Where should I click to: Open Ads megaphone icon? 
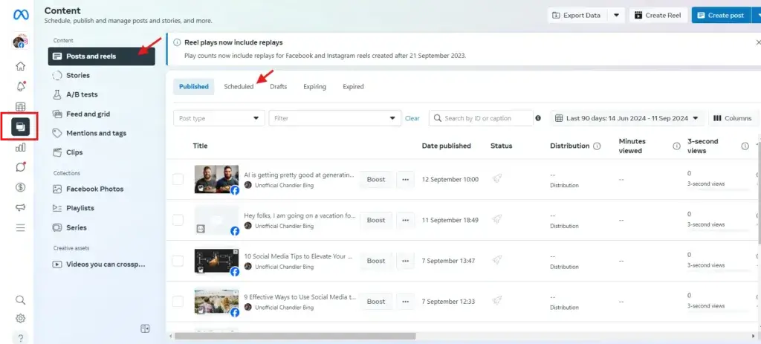(x=20, y=207)
